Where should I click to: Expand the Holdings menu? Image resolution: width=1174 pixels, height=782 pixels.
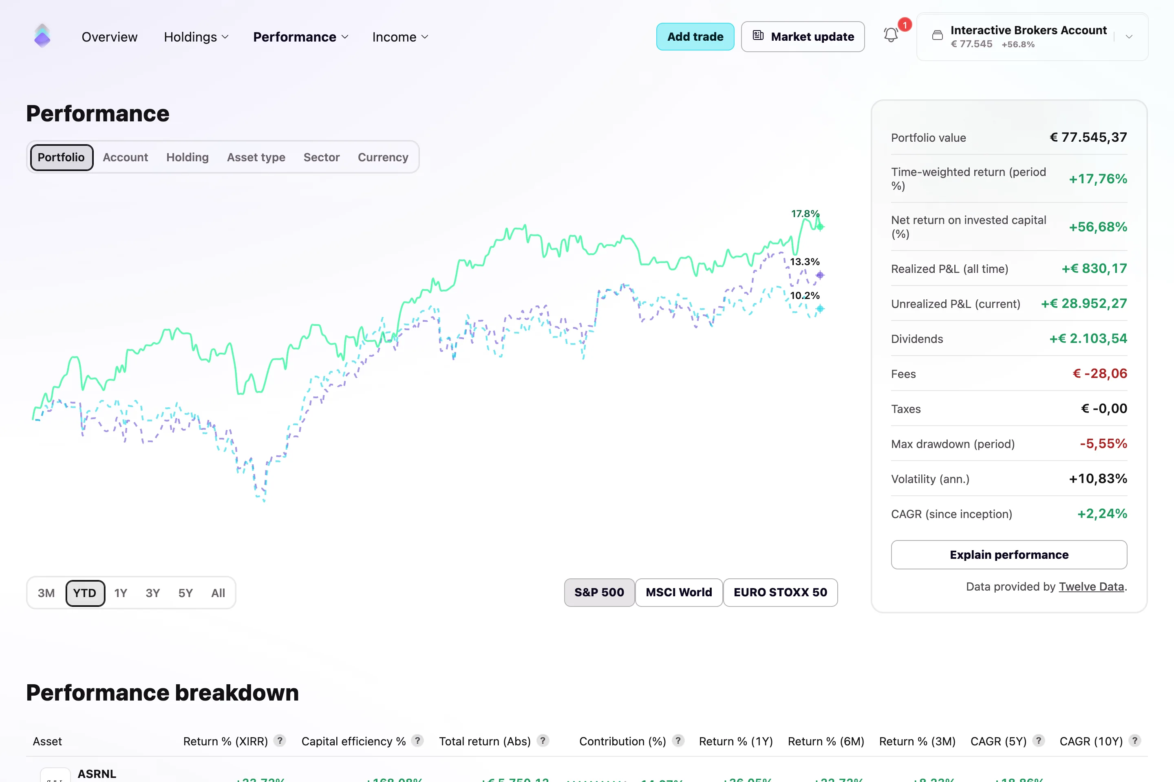click(196, 37)
